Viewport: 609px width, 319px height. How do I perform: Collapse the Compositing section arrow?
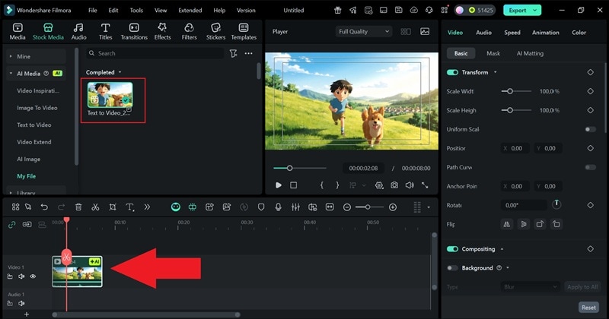coord(502,249)
